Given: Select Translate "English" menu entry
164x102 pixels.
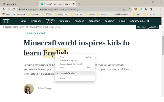Looking at the screenshot, I should [x=75, y=73].
